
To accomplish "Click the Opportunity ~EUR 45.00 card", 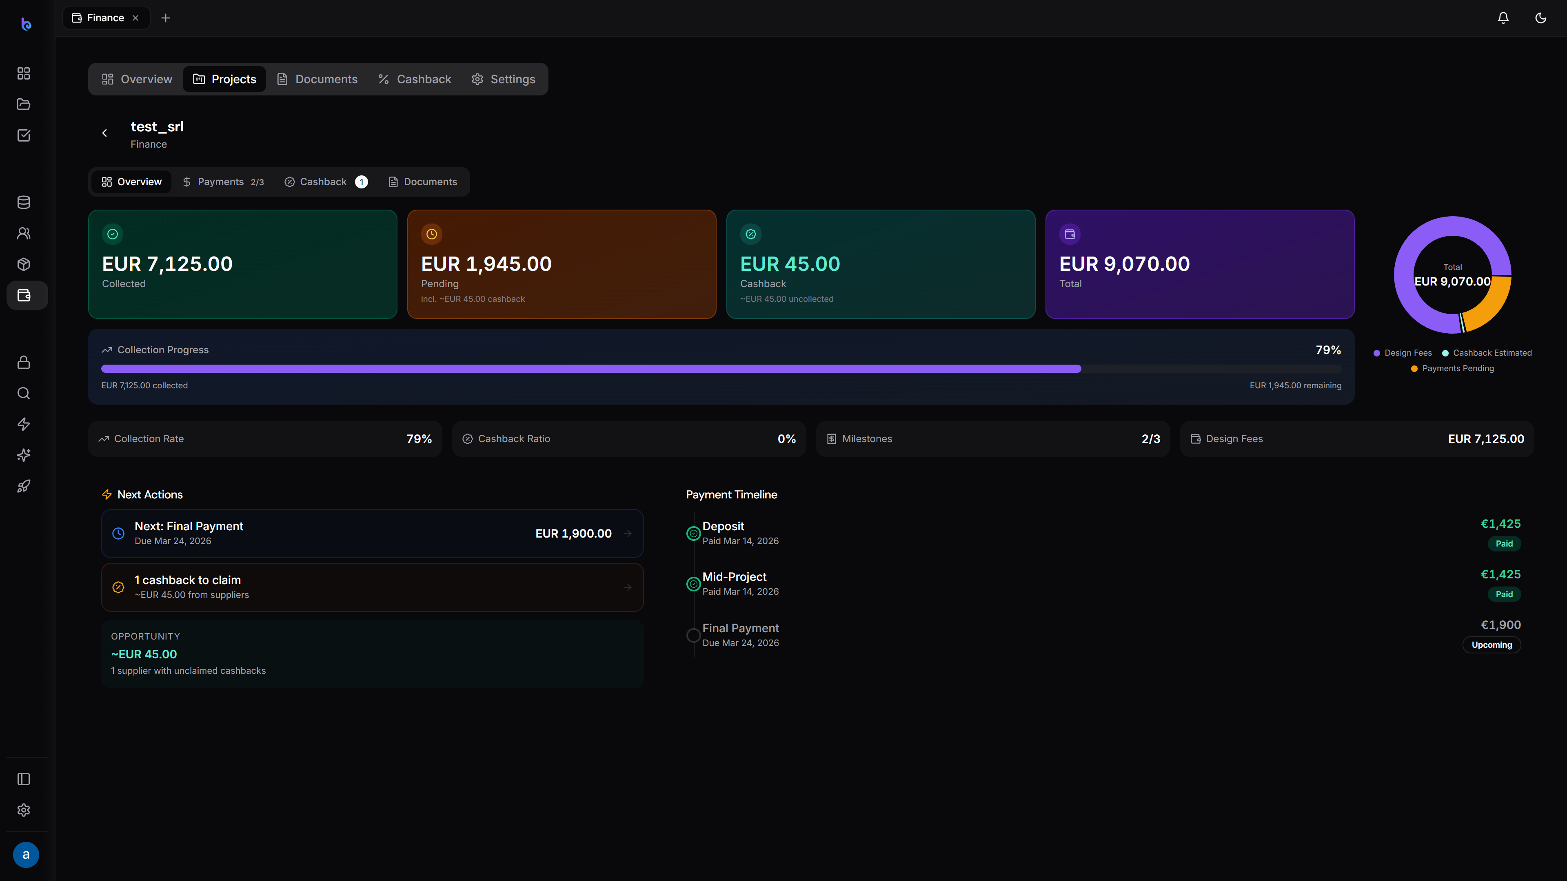I will click(372, 653).
